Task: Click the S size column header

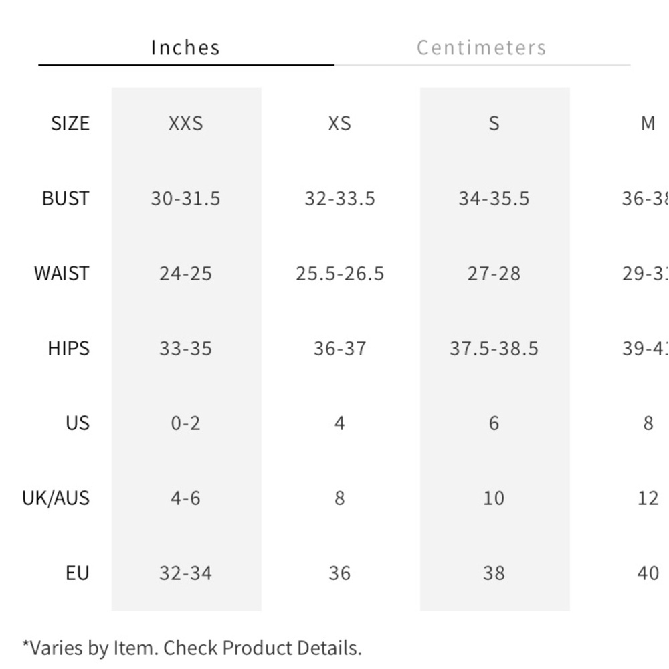Action: click(494, 123)
